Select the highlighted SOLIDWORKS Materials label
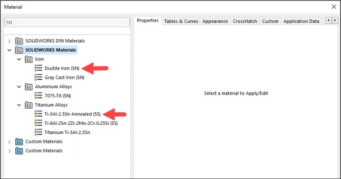 point(51,50)
